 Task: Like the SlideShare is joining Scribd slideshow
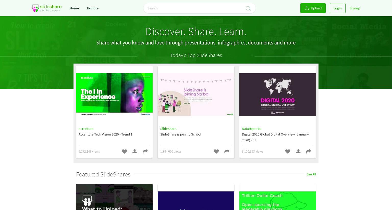point(216,152)
